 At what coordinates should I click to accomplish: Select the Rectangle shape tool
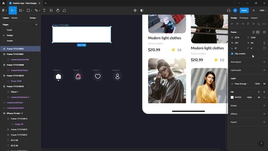(x=28, y=10)
